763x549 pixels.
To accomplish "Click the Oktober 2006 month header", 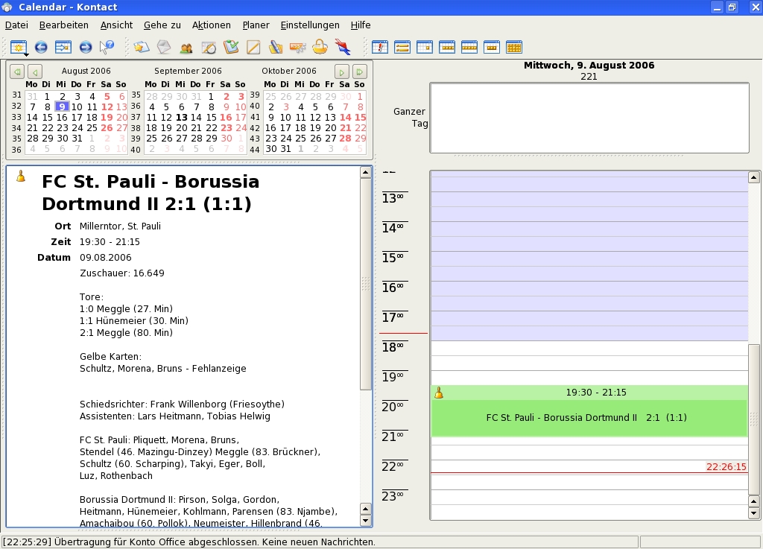I will 289,71.
